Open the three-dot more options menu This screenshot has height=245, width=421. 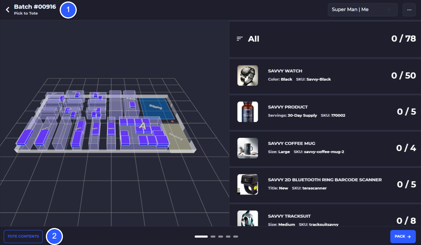click(409, 10)
